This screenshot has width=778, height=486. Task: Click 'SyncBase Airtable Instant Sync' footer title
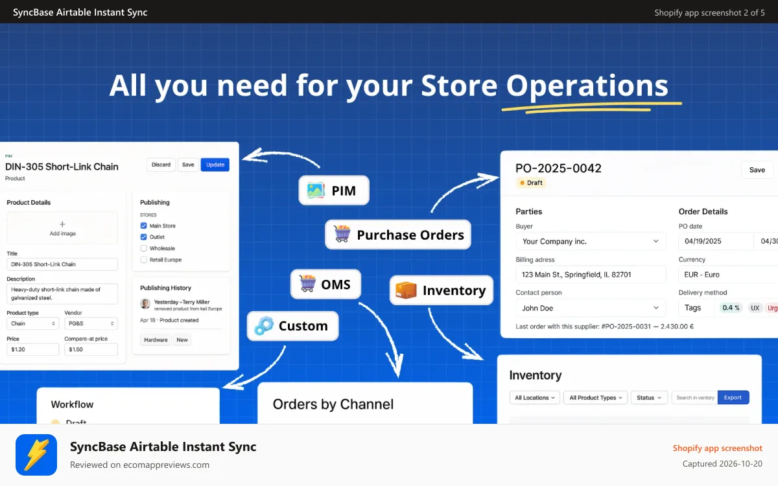coord(163,446)
